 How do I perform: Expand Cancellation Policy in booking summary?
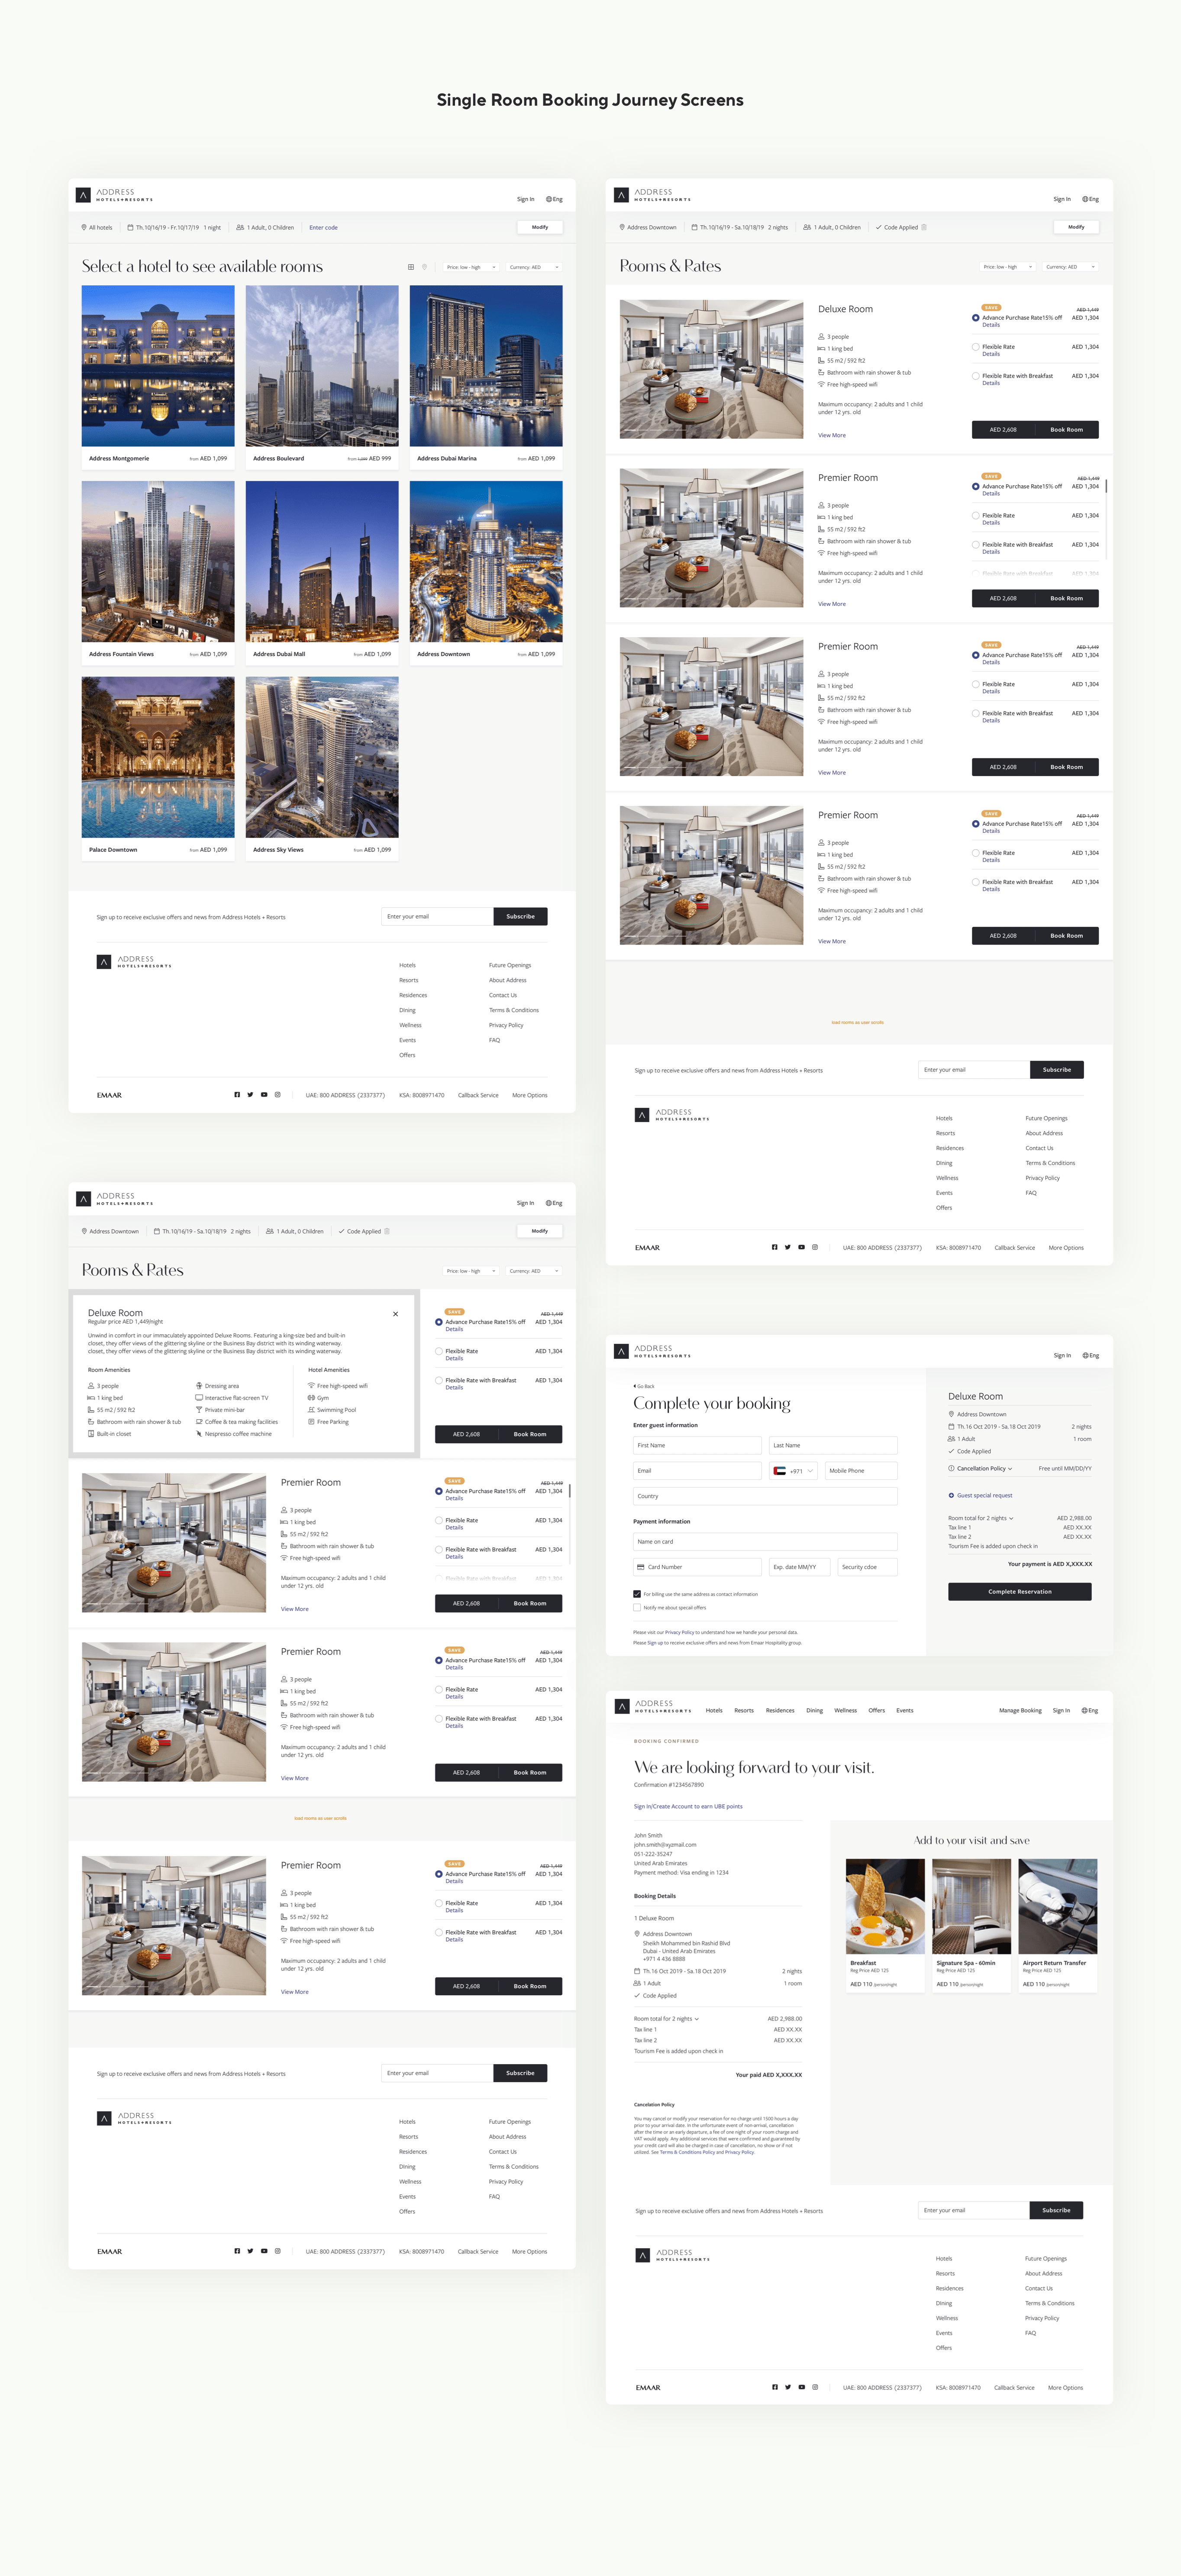[x=1010, y=1468]
